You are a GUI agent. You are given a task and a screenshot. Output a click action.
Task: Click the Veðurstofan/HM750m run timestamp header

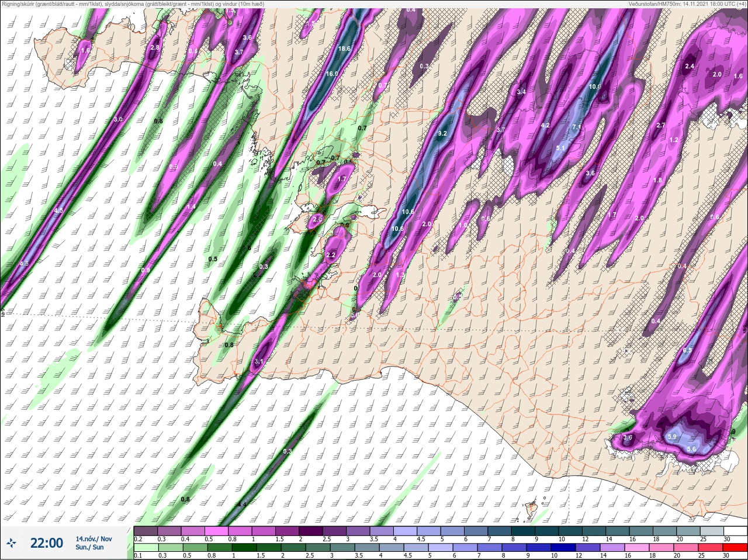pos(687,4)
